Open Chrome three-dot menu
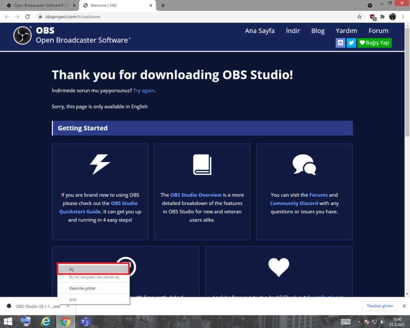410x328 pixels. (x=403, y=17)
